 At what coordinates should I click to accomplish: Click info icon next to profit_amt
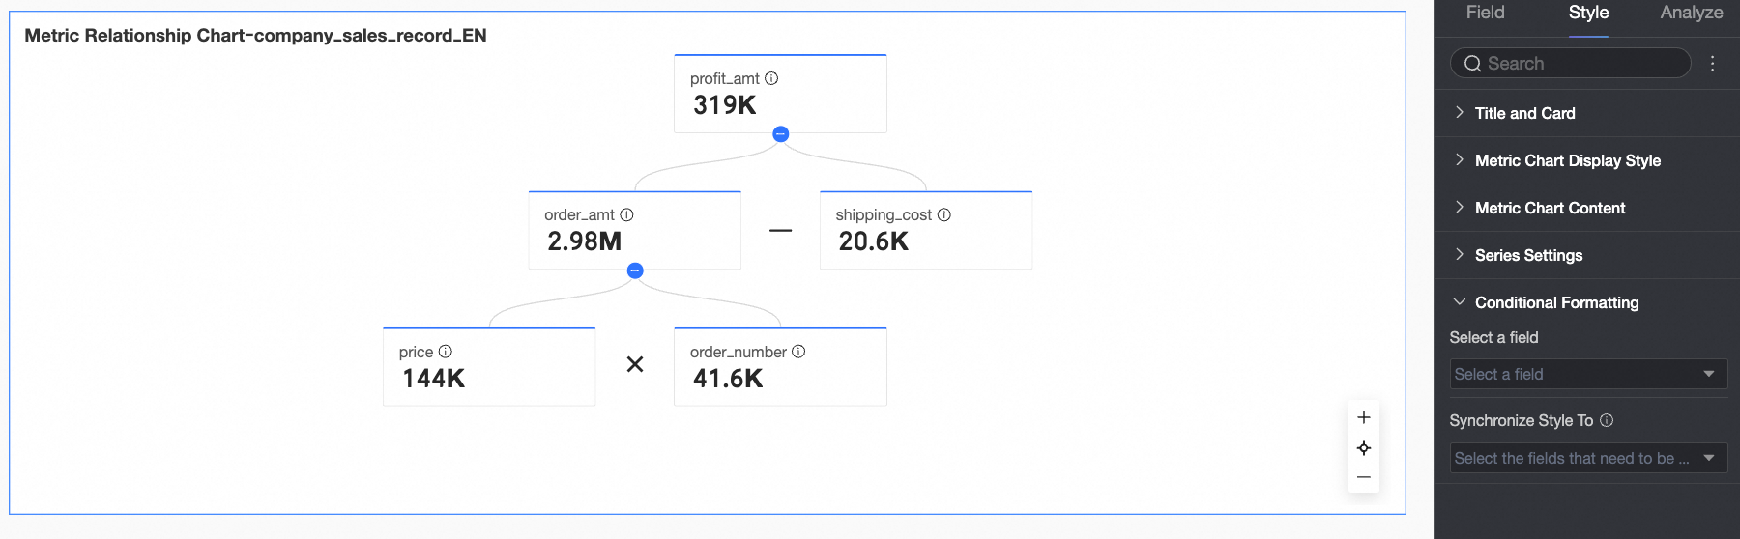coord(771,78)
